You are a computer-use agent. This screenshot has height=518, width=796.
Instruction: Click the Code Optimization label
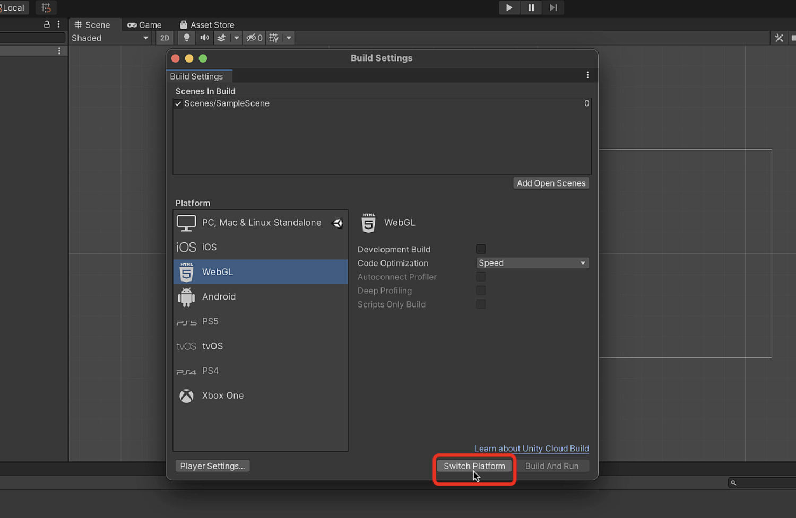coord(393,263)
